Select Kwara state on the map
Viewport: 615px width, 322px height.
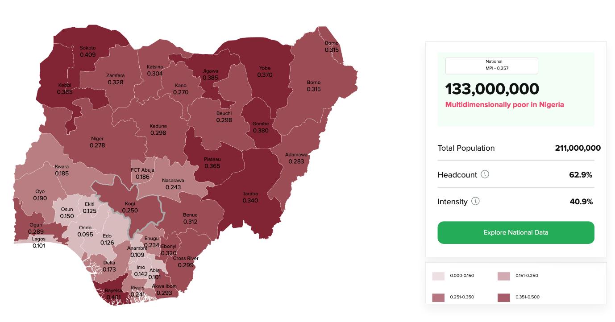click(x=62, y=170)
